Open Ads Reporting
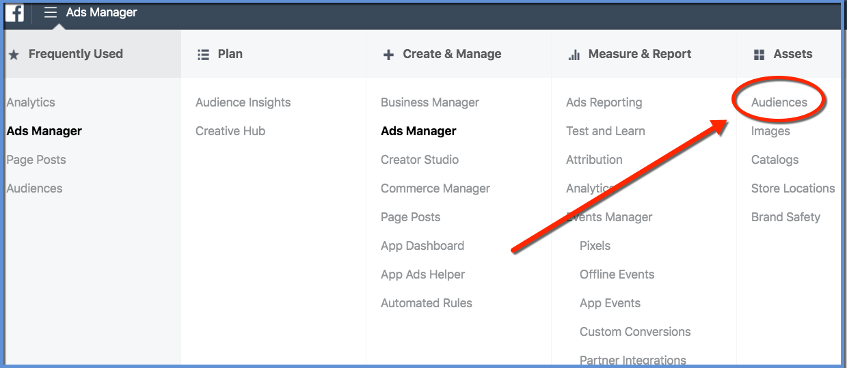This screenshot has height=368, width=847. (604, 102)
